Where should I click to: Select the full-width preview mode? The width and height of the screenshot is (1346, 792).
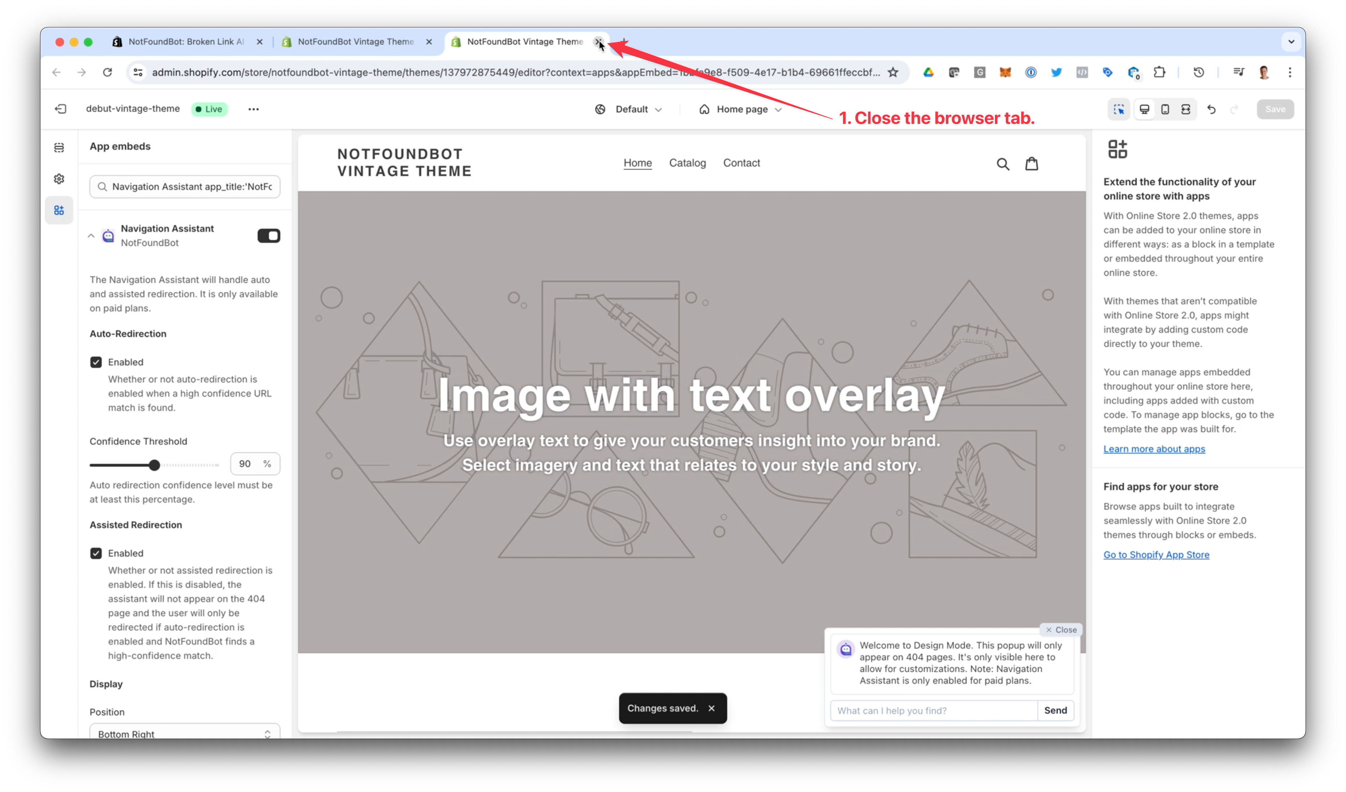pos(1186,109)
